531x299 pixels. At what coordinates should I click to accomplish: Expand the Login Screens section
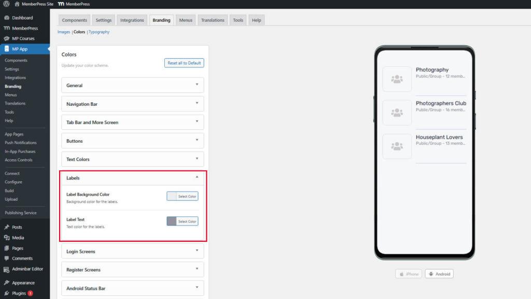(x=197, y=251)
